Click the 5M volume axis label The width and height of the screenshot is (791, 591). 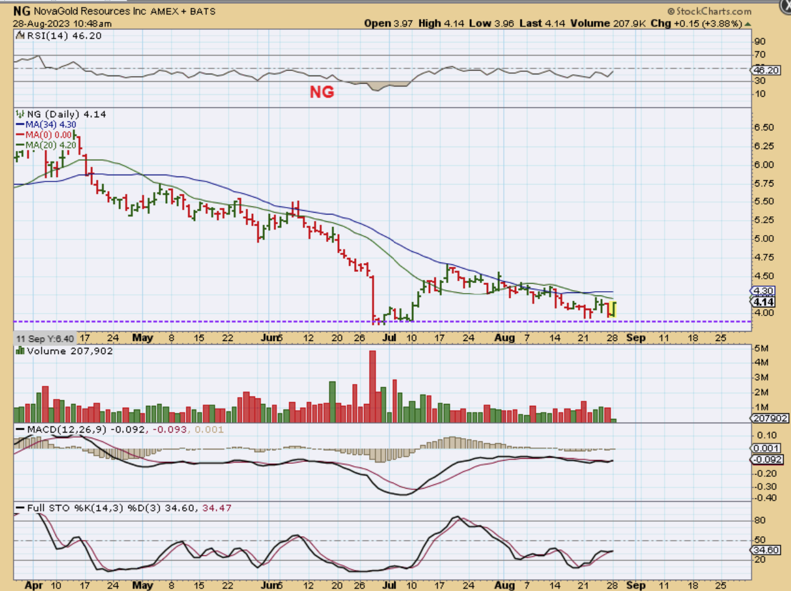tap(760, 348)
